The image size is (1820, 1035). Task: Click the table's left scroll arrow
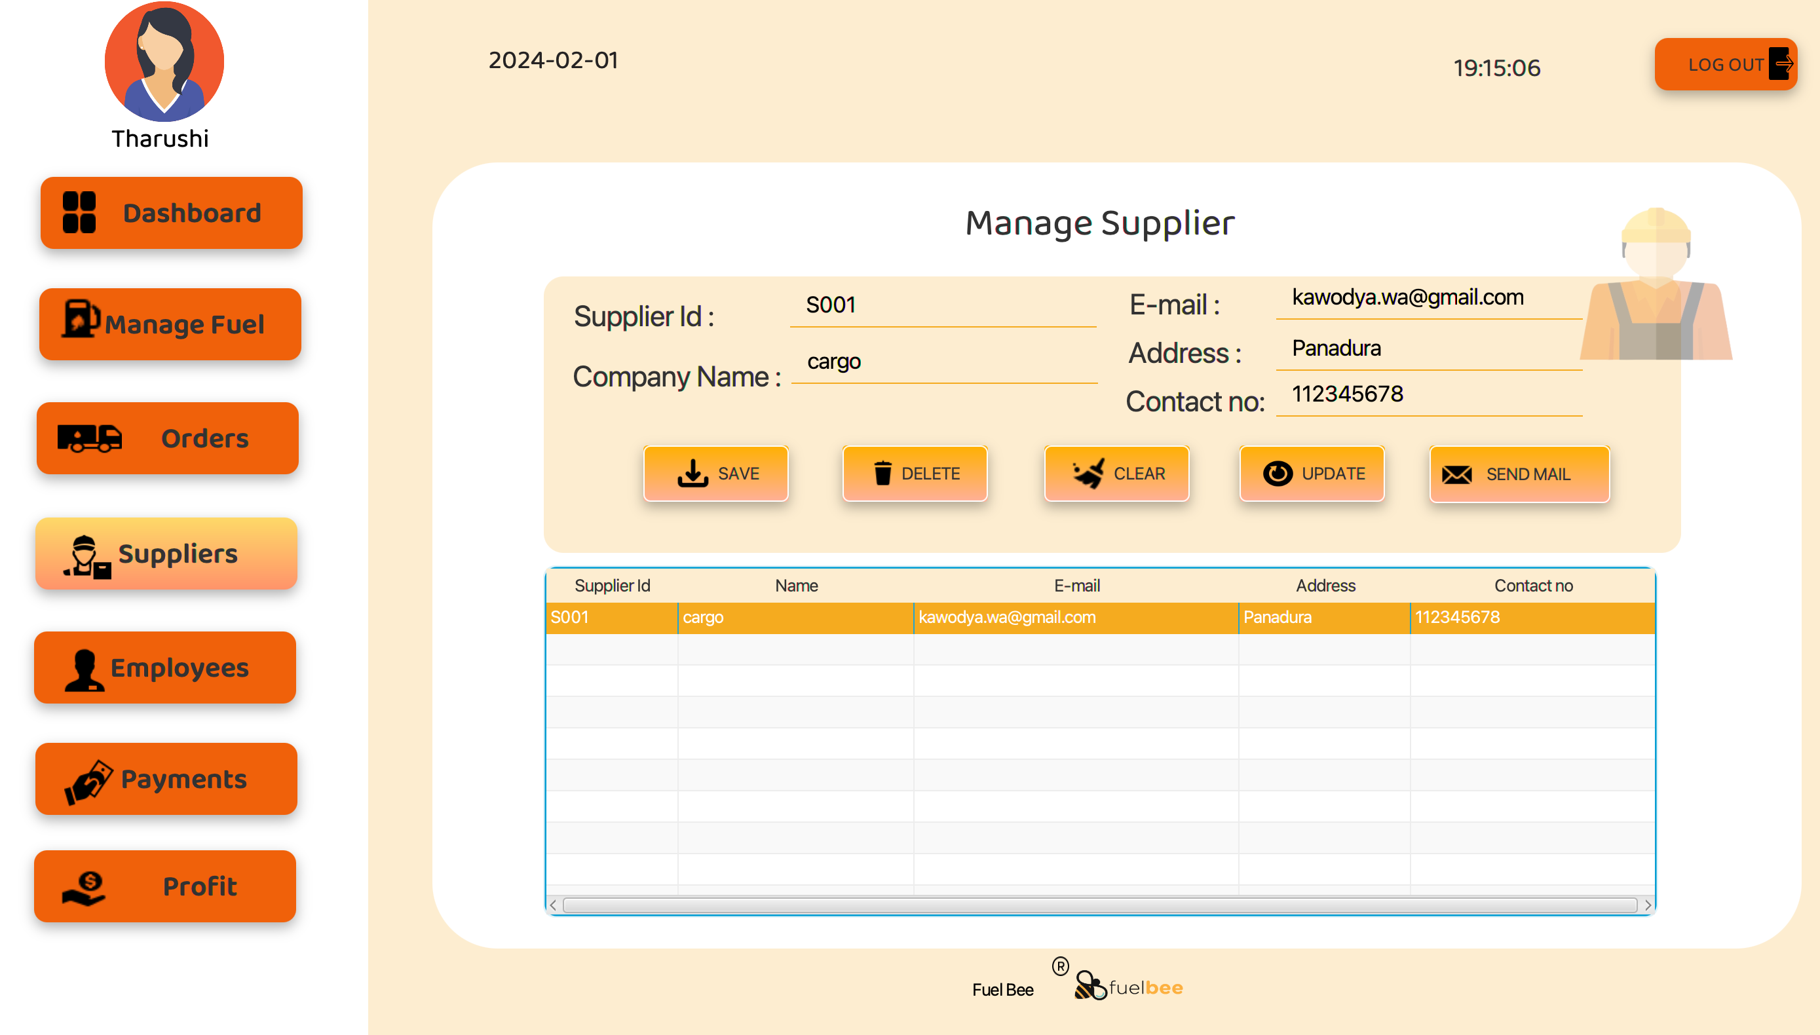click(553, 905)
